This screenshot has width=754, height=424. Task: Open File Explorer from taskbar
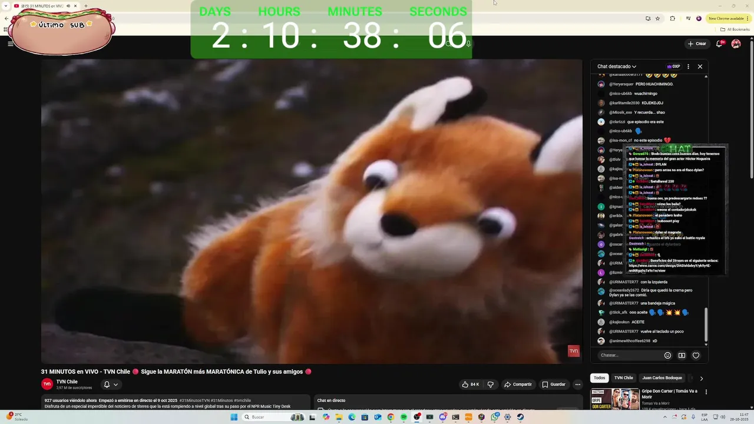click(x=339, y=417)
